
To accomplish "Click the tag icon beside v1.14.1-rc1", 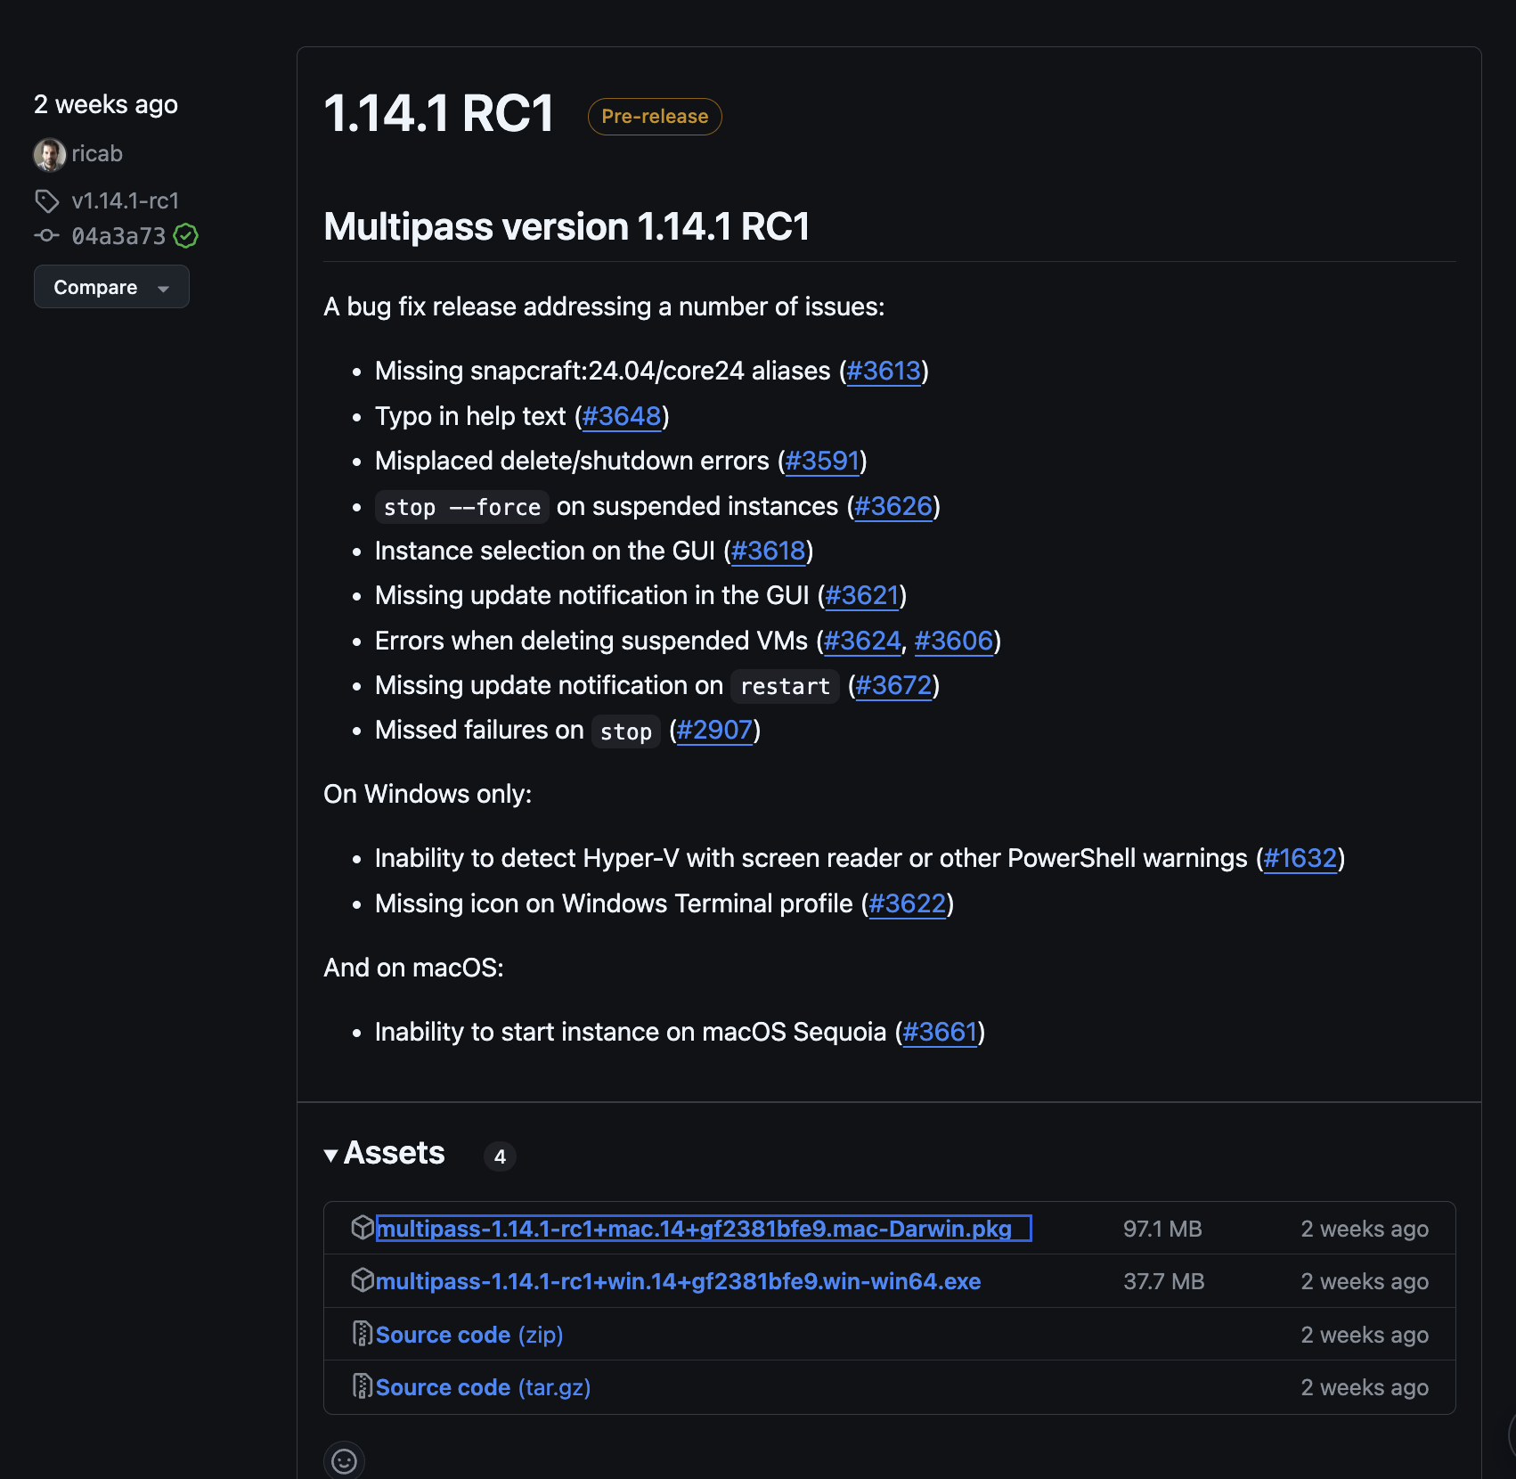I will (x=47, y=201).
